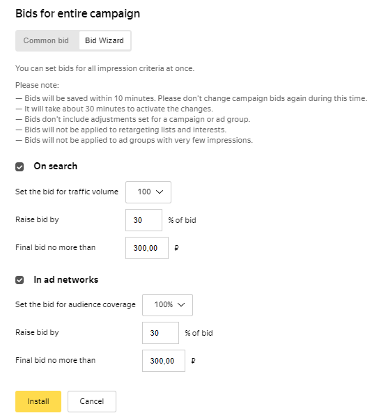Click the chevron arrow beside traffic volume 100
The image size is (379, 420).
[160, 192]
